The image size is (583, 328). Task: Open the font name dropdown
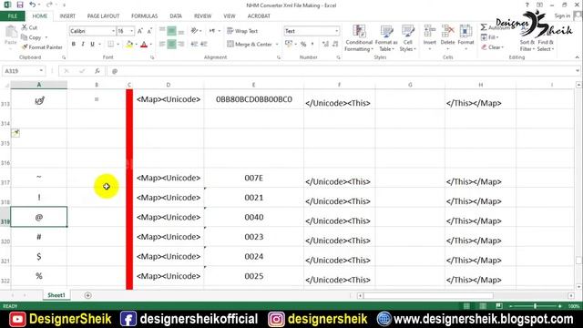113,31
